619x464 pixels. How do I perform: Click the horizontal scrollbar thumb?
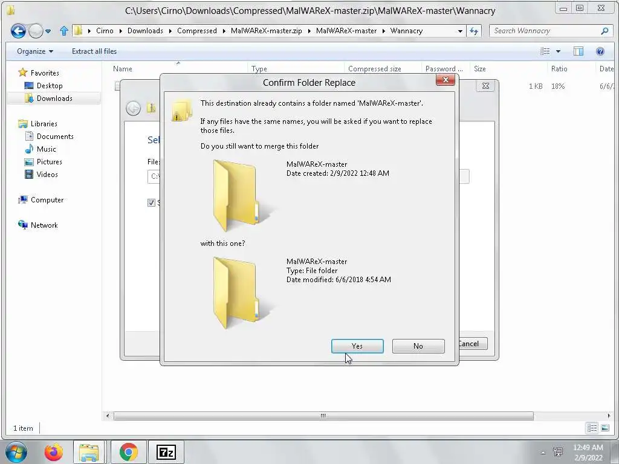(323, 416)
